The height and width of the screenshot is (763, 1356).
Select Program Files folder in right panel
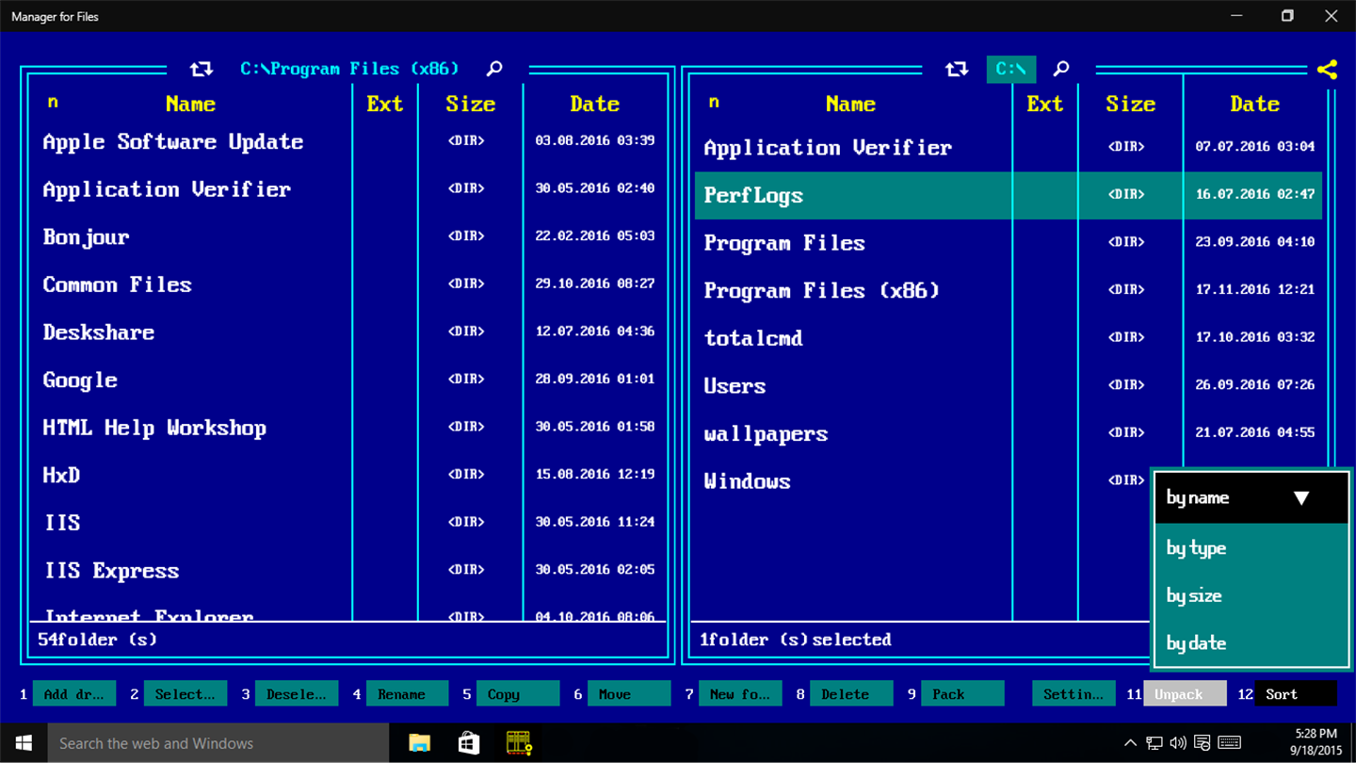[x=1009, y=243]
